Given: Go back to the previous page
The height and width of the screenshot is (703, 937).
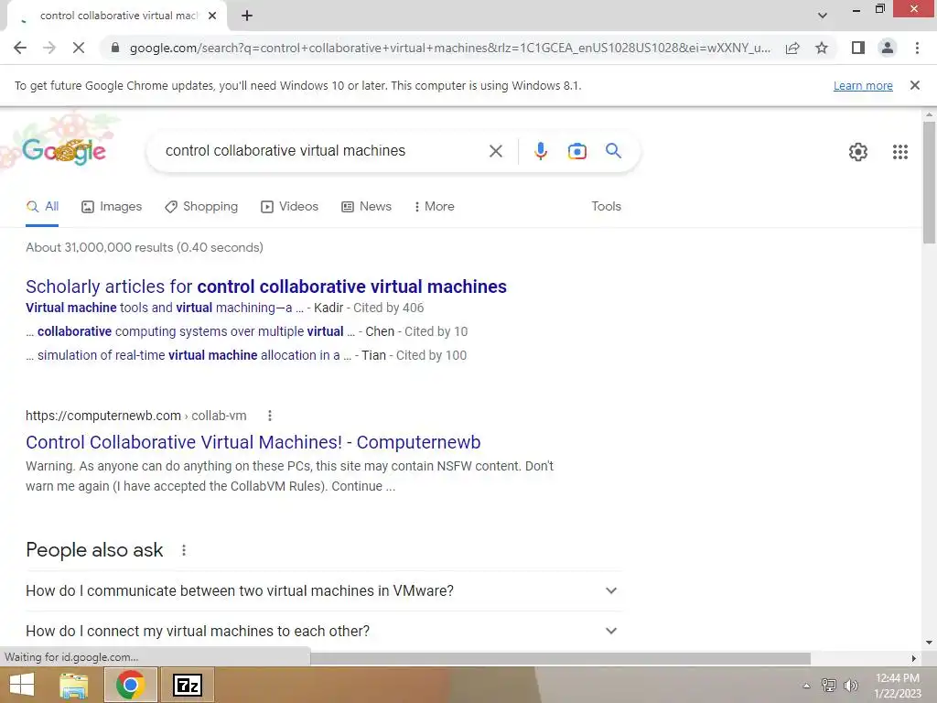Looking at the screenshot, I should (x=20, y=48).
